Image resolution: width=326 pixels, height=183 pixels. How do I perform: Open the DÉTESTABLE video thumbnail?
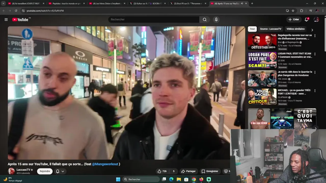click(x=262, y=42)
